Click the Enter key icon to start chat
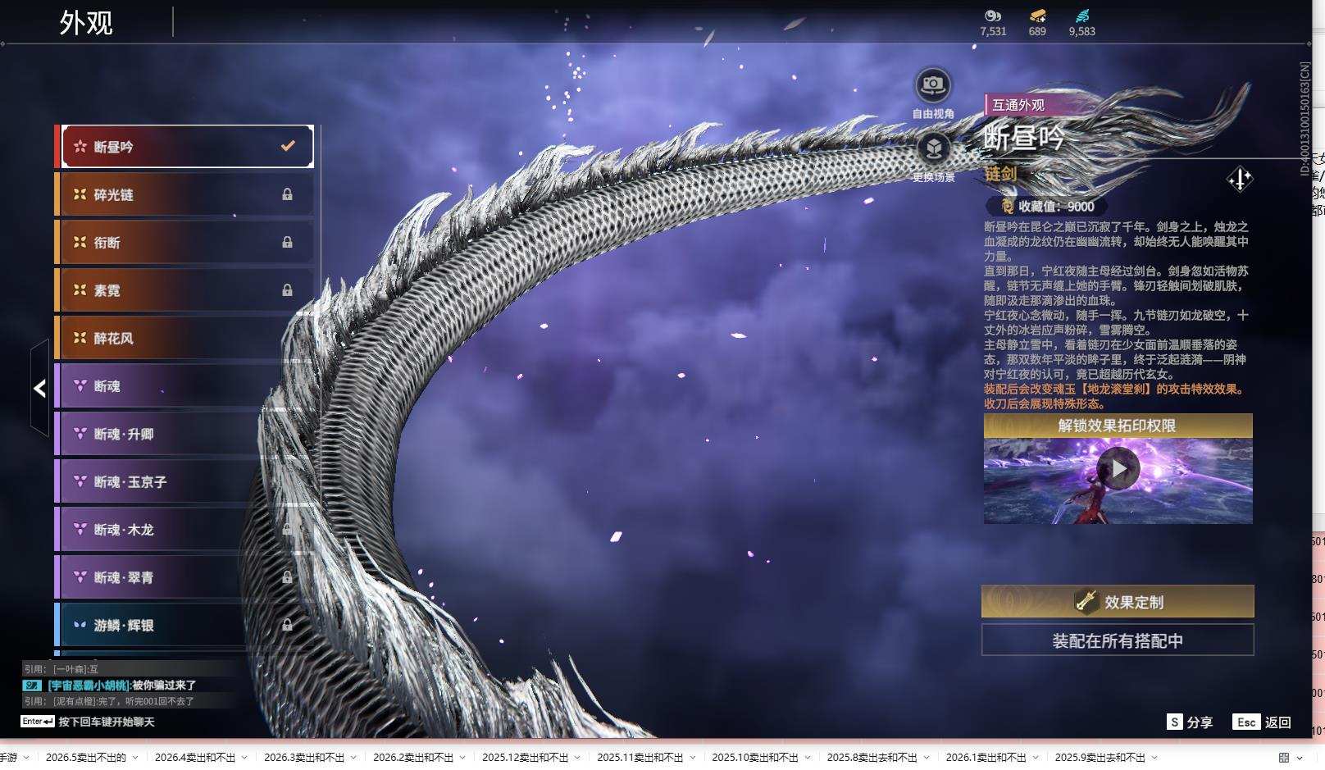 pyautogui.click(x=38, y=722)
